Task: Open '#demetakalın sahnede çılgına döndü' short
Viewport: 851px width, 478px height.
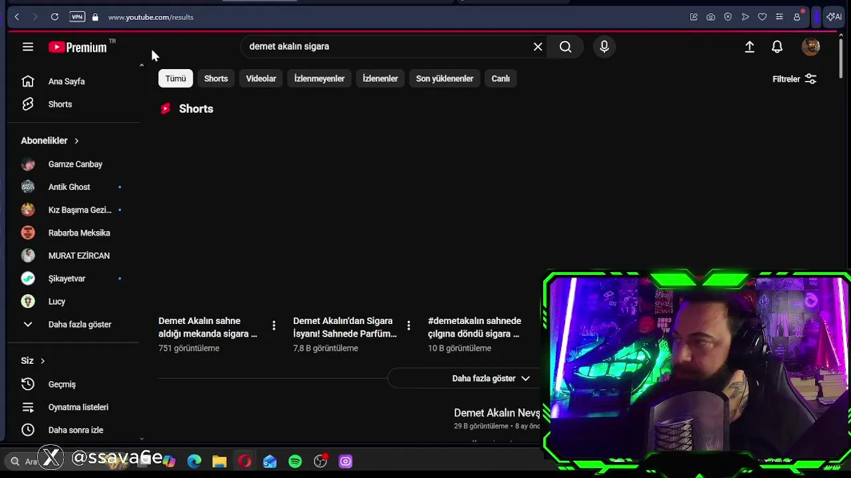Action: click(x=475, y=327)
